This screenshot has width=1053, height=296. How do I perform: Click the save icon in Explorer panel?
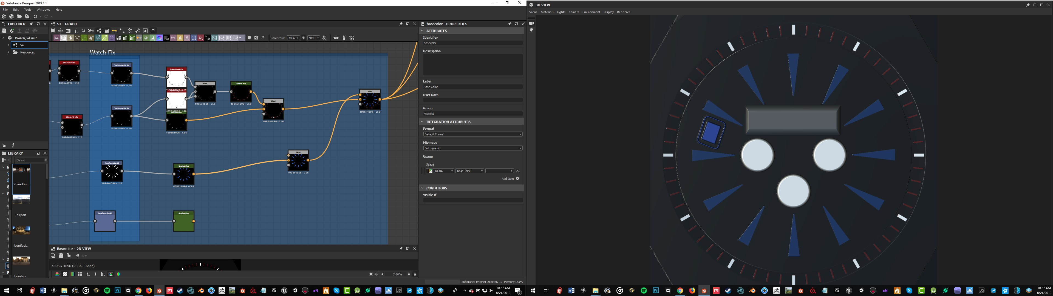click(4, 31)
